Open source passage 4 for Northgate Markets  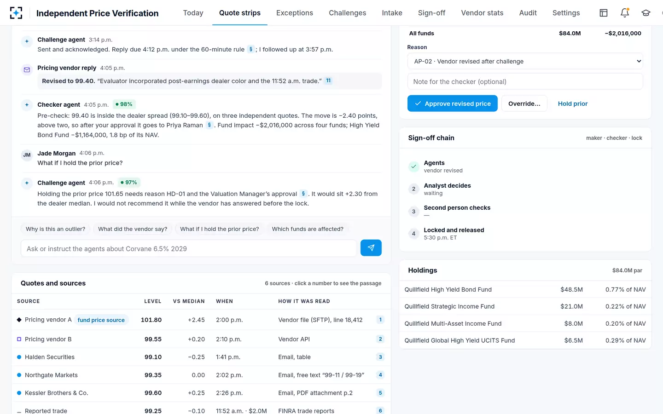click(x=380, y=375)
